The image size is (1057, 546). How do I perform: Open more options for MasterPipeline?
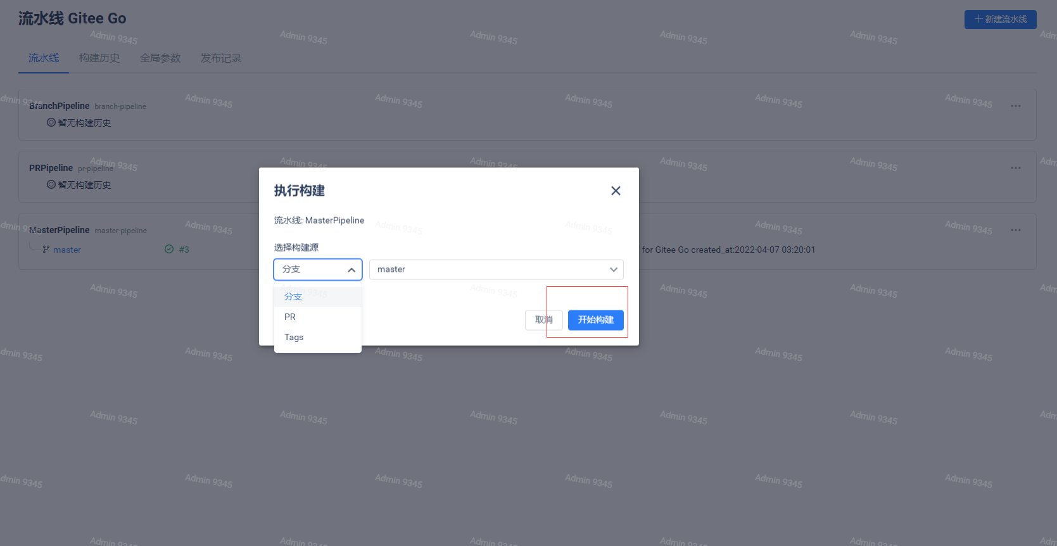click(x=1016, y=230)
